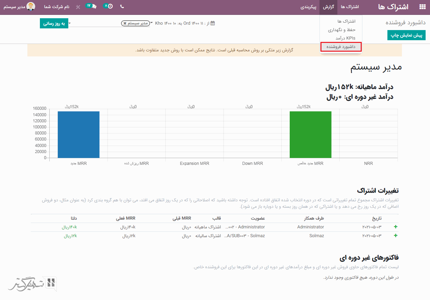The width and height of the screenshot is (430, 300).
Task: Click the calendar icon beside the date range
Action: pyautogui.click(x=213, y=23)
